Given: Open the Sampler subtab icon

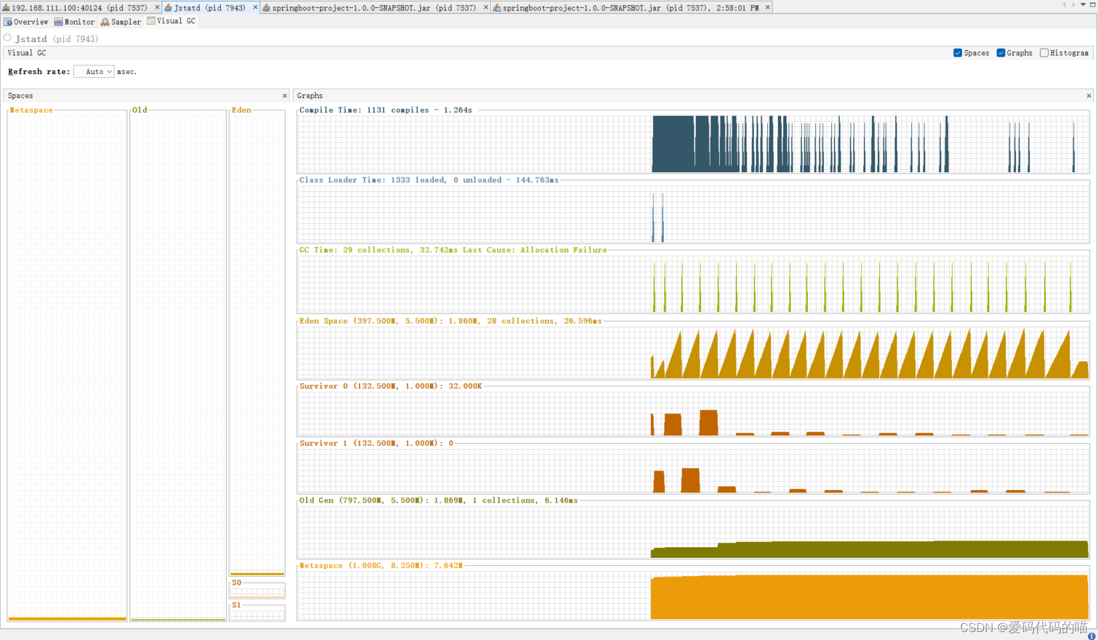Looking at the screenshot, I should 104,21.
